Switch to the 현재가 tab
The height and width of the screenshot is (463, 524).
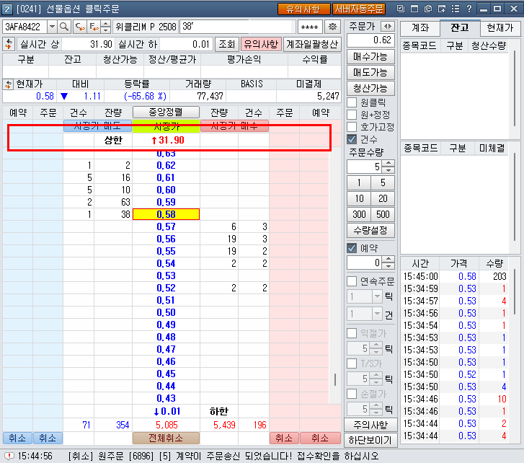(x=500, y=27)
